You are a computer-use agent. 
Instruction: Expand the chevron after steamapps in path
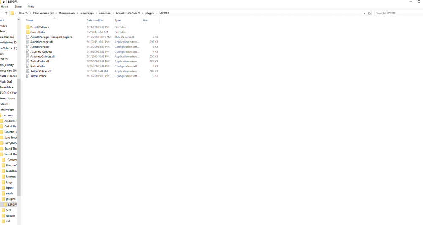(96, 13)
